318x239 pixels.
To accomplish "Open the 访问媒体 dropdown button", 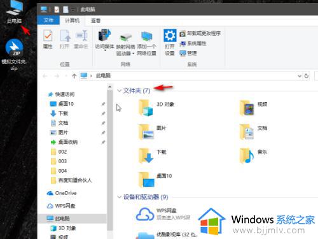I will (104, 40).
